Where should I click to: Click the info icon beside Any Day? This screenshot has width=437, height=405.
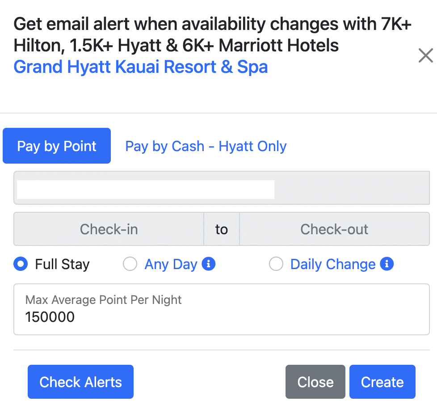(x=208, y=264)
